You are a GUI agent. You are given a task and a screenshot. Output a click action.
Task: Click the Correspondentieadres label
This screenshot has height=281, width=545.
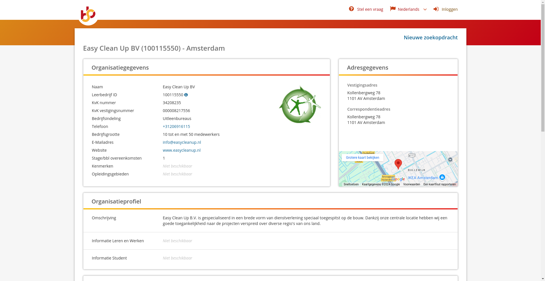369,109
